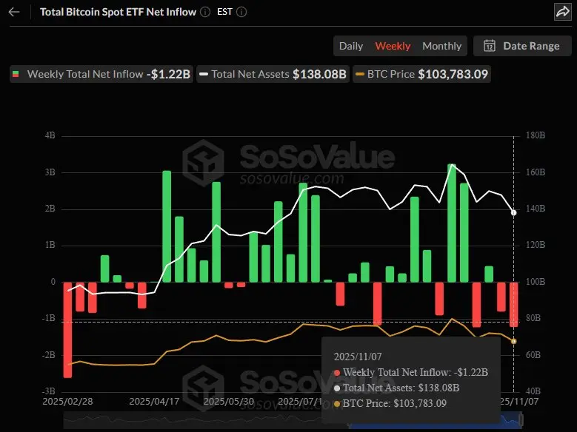Click tooltip line Weekly Total Net Inflow: -$1.22B
The width and height of the screenshot is (577, 432).
click(x=410, y=372)
